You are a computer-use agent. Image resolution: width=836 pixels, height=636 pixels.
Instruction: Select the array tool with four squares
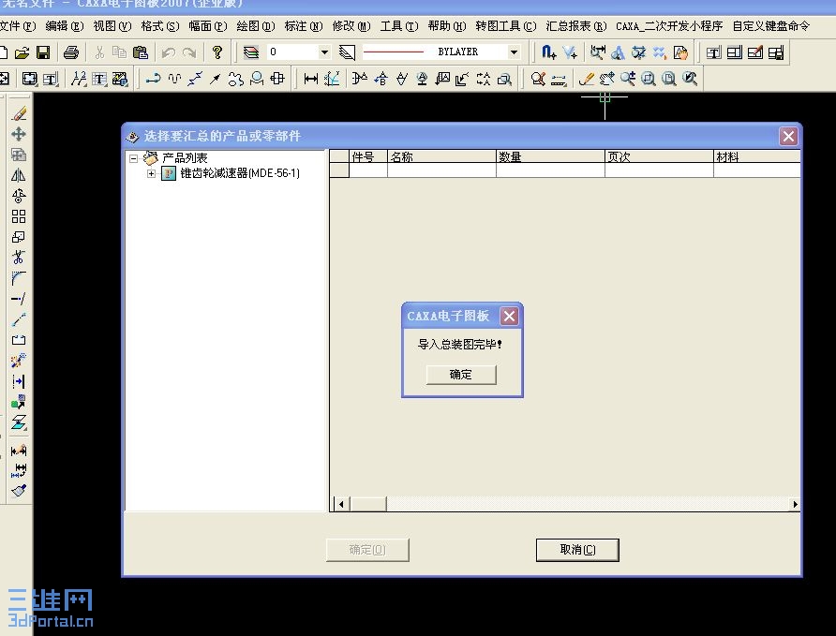pos(19,216)
